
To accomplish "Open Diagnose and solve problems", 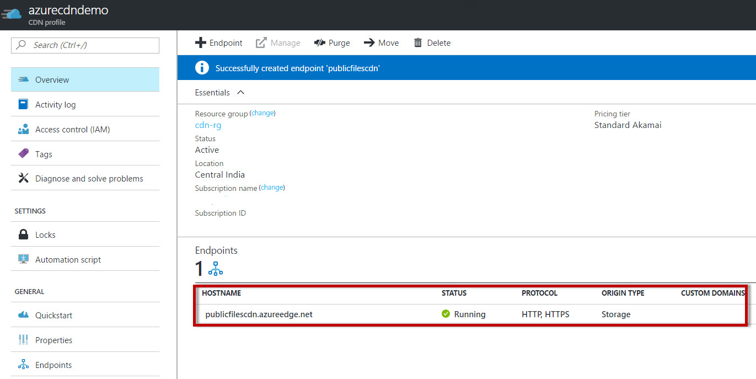I will pos(85,178).
